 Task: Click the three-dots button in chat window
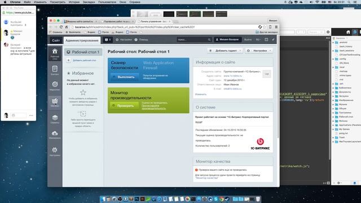[x=31, y=115]
